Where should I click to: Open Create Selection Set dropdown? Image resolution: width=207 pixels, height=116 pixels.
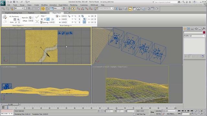point(106,8)
